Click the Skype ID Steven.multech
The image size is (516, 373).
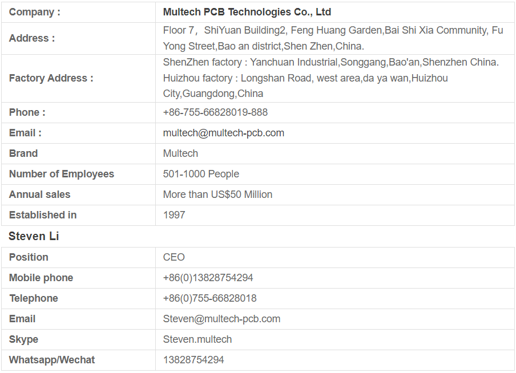197,339
